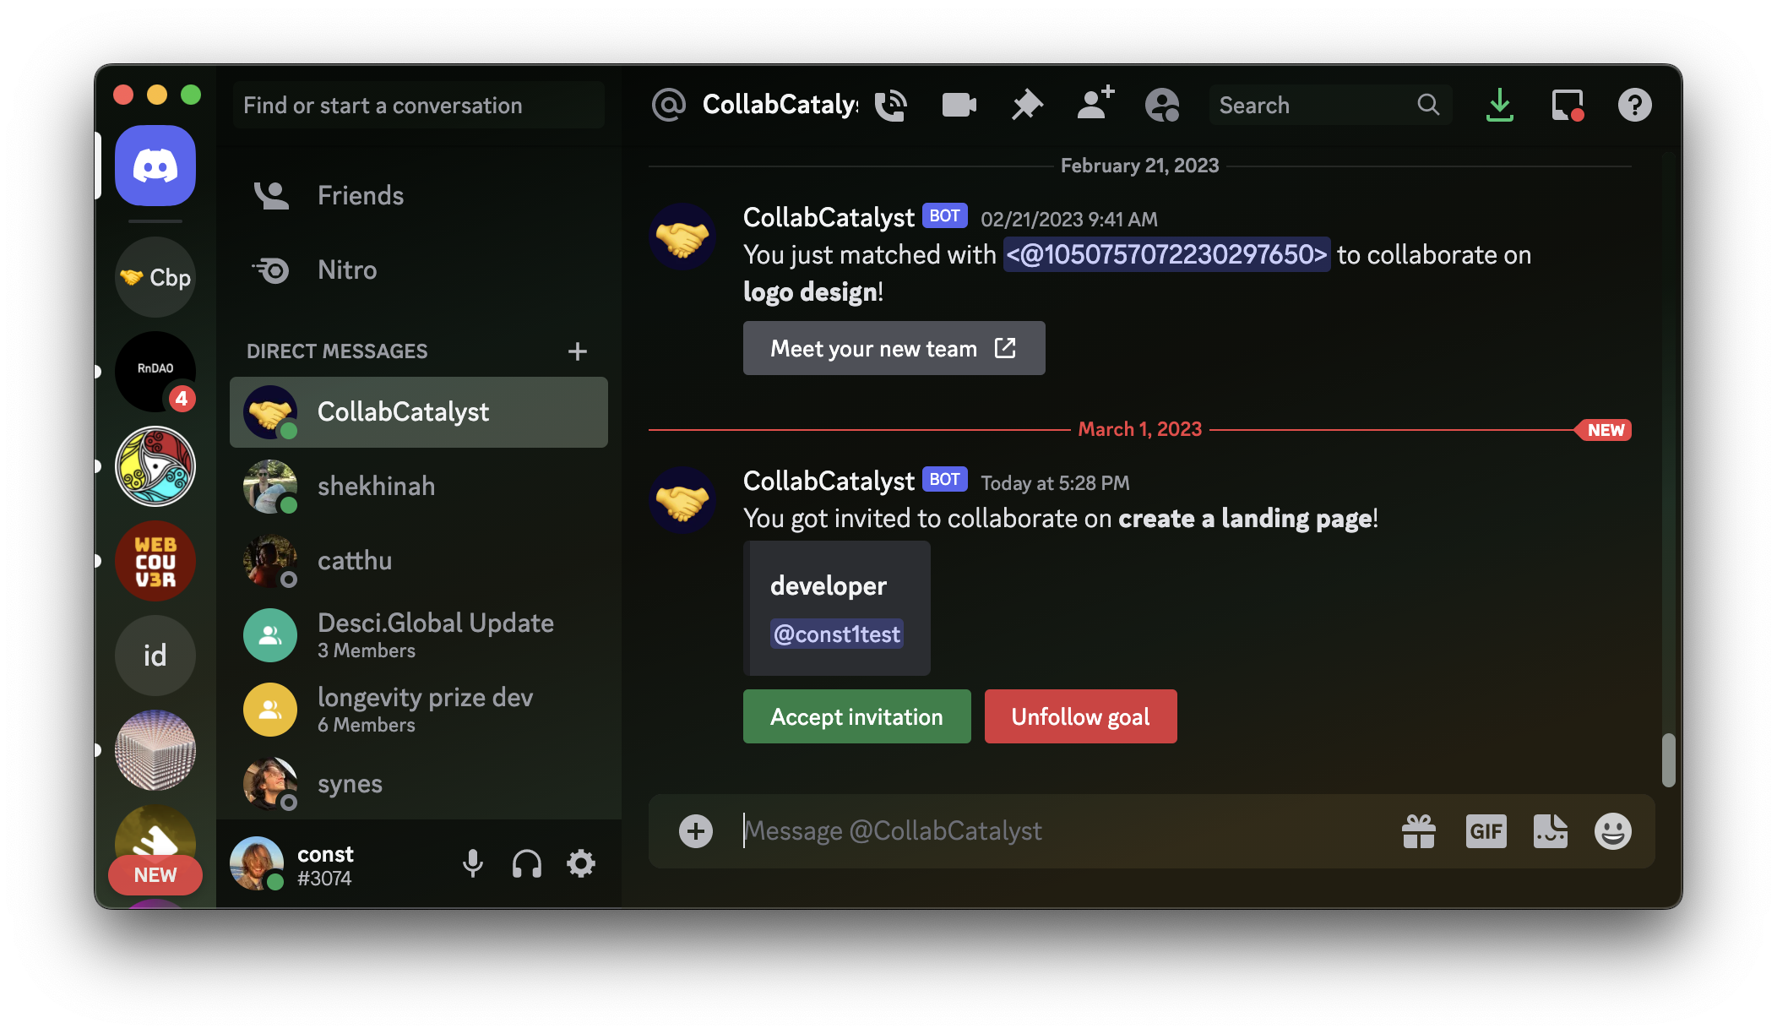The image size is (1777, 1034).
Task: Open the colorful swirl art server
Action: [x=155, y=466]
